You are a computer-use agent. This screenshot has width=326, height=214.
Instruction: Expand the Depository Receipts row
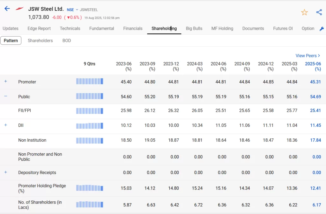6,172
